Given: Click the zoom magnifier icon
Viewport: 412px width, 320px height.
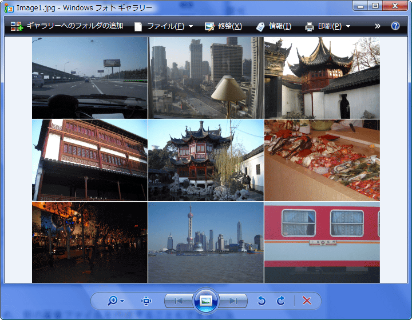Looking at the screenshot, I should point(112,301).
